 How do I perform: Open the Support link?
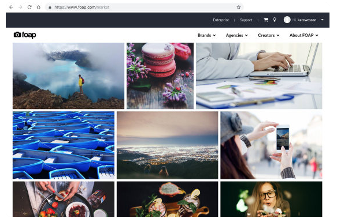[x=246, y=20]
